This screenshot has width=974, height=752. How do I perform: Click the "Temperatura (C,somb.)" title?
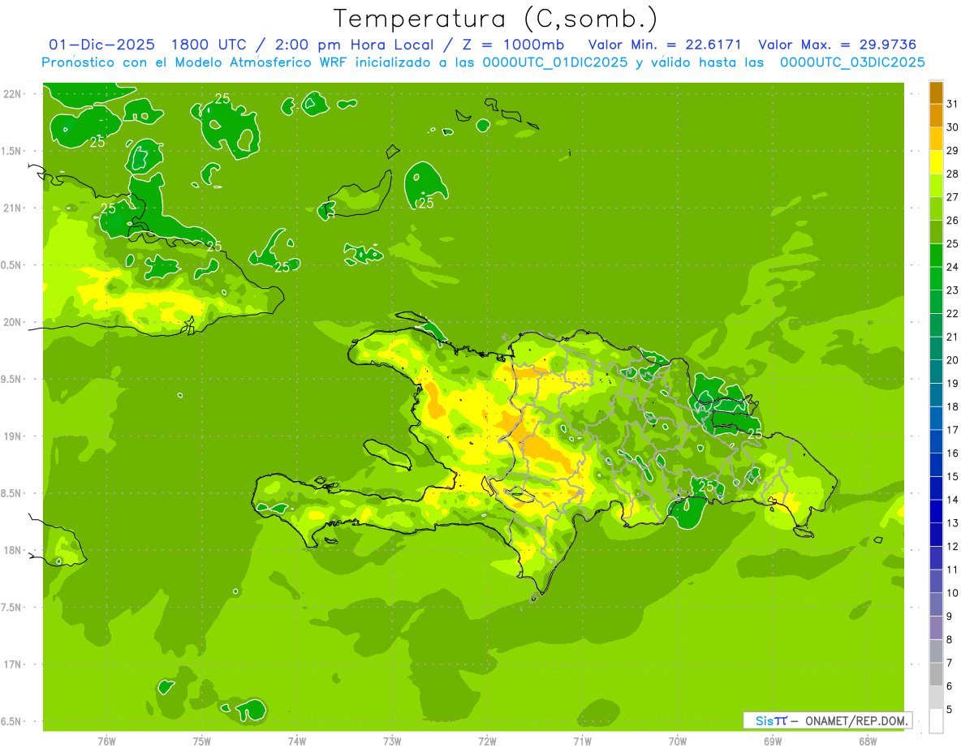[495, 19]
